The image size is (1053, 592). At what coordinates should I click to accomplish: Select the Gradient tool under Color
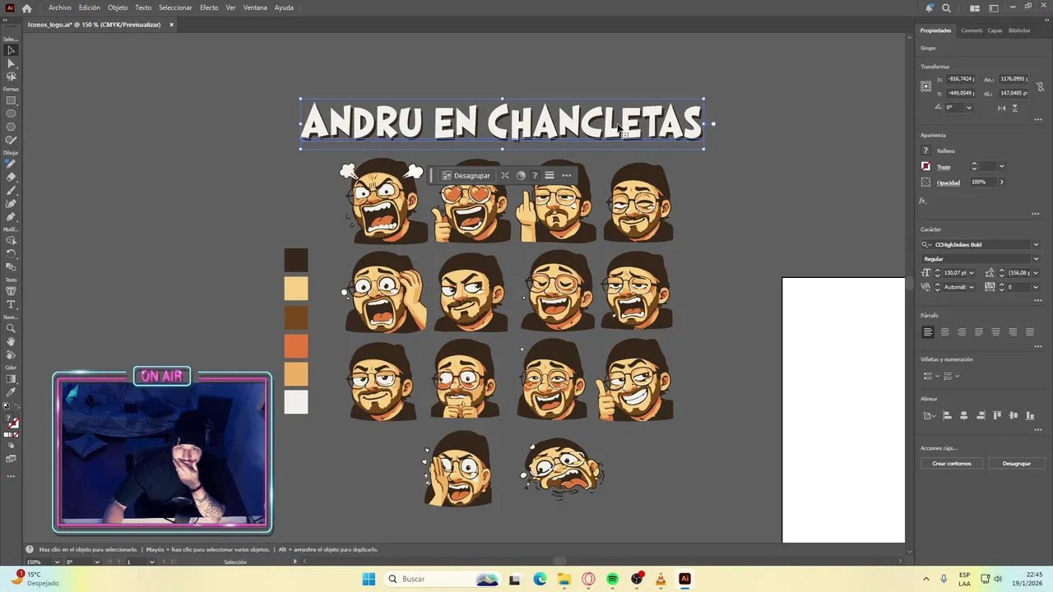pos(12,379)
